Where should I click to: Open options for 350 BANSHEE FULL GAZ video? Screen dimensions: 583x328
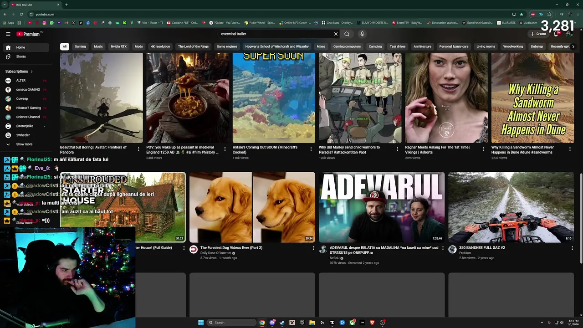point(572,248)
